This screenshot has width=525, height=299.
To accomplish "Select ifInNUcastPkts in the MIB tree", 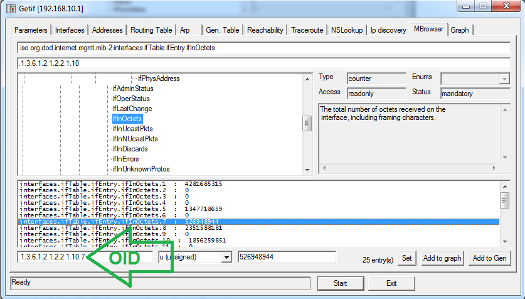I will [135, 139].
